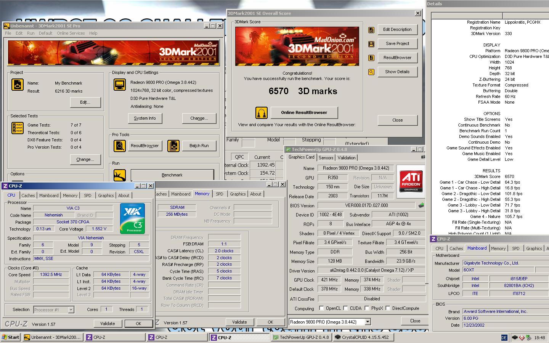Open the SPD tab in memory CPU-Z window
This screenshot has height=343, width=549.
click(x=220, y=194)
